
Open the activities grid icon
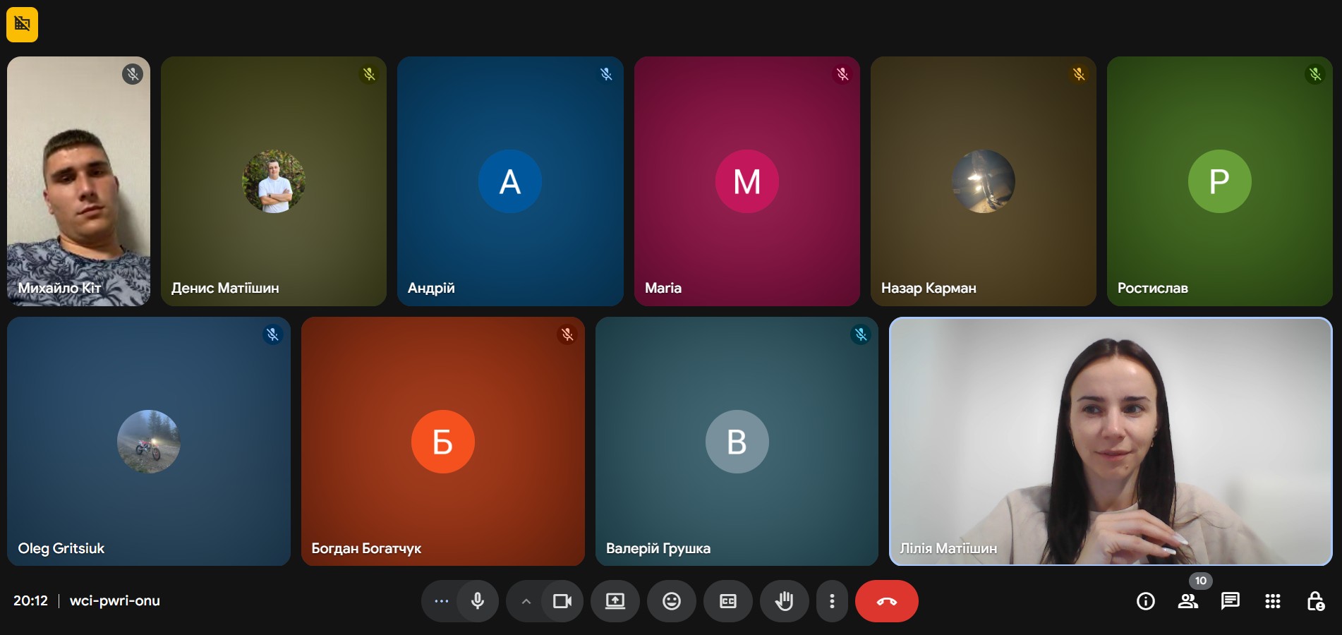point(1273,601)
